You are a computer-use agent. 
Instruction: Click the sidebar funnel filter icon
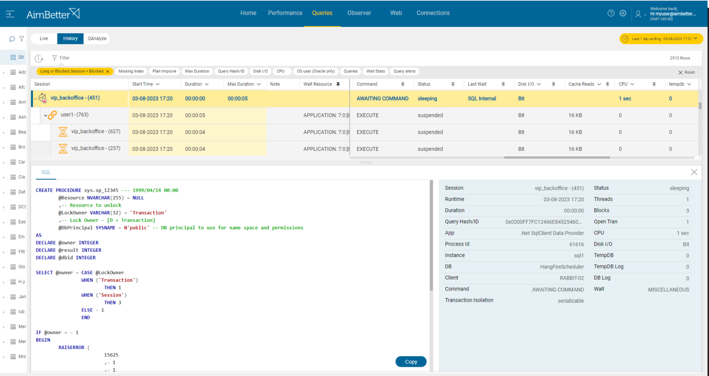point(21,38)
